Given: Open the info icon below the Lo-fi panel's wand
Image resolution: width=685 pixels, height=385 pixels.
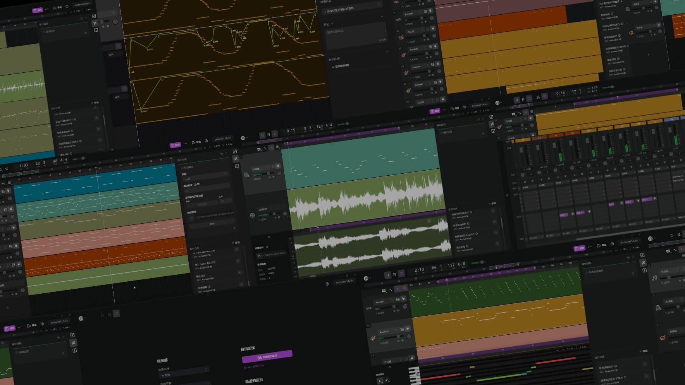Looking at the screenshot, I should [237, 166].
